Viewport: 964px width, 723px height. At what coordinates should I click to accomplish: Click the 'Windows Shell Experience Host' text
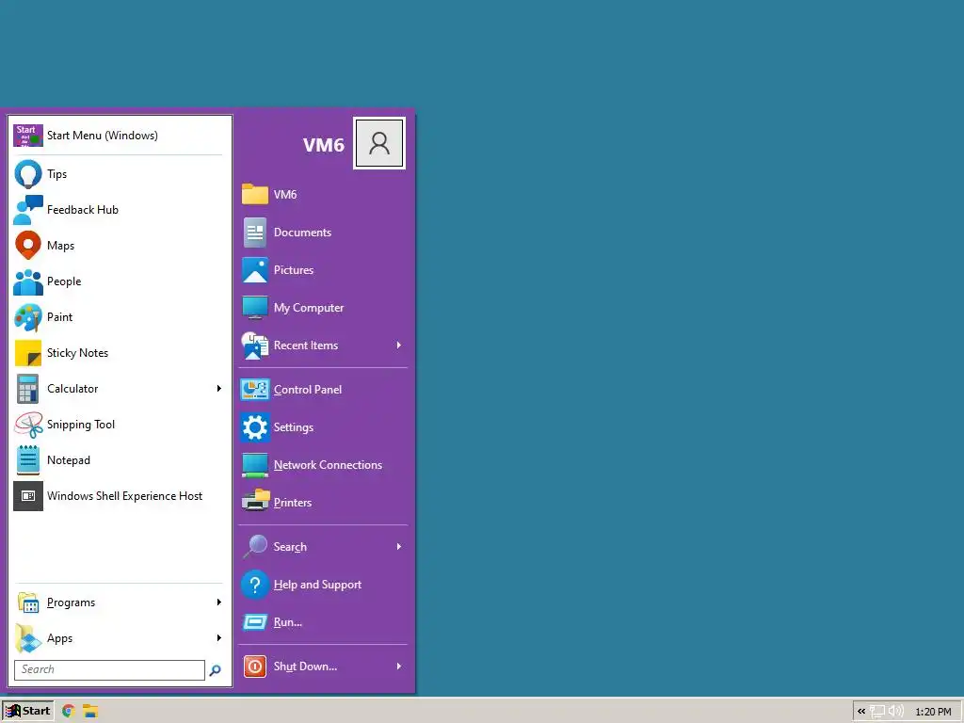(125, 496)
